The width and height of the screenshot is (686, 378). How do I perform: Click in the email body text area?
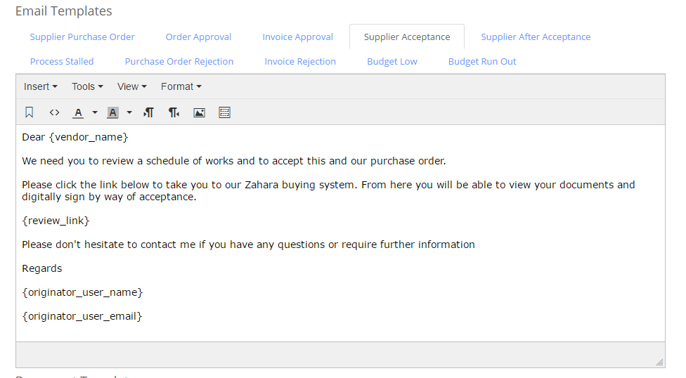[340, 233]
